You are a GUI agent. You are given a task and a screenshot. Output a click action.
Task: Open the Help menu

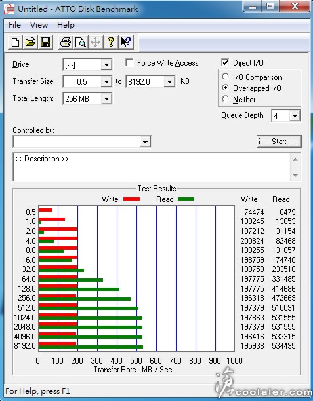coord(66,25)
